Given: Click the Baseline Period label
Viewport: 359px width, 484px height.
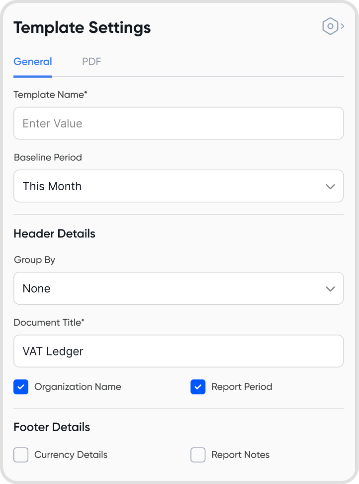Looking at the screenshot, I should pos(48,157).
